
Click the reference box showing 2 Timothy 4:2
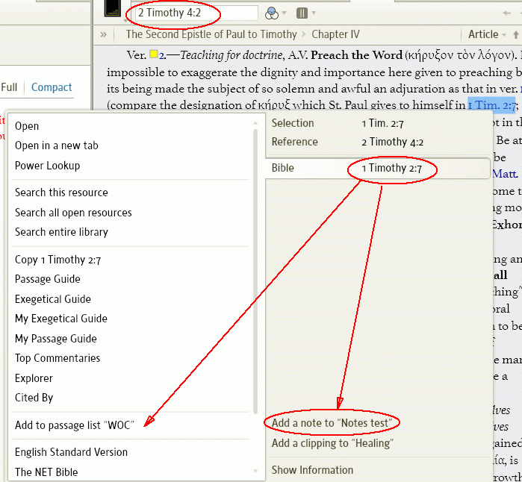click(196, 13)
